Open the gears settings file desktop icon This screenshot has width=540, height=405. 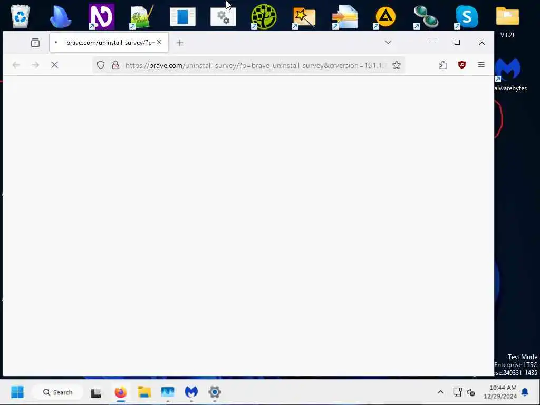[223, 16]
